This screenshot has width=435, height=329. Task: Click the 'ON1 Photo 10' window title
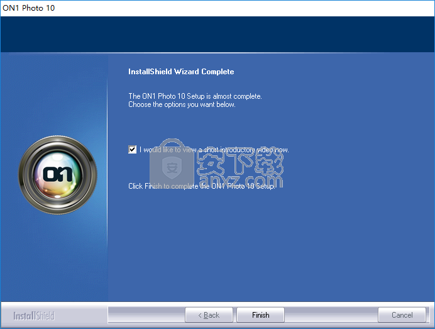tap(28, 8)
